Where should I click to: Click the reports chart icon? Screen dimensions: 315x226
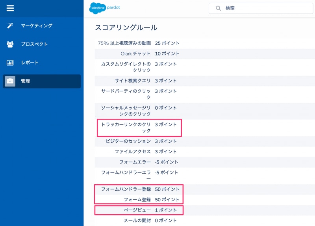10,63
